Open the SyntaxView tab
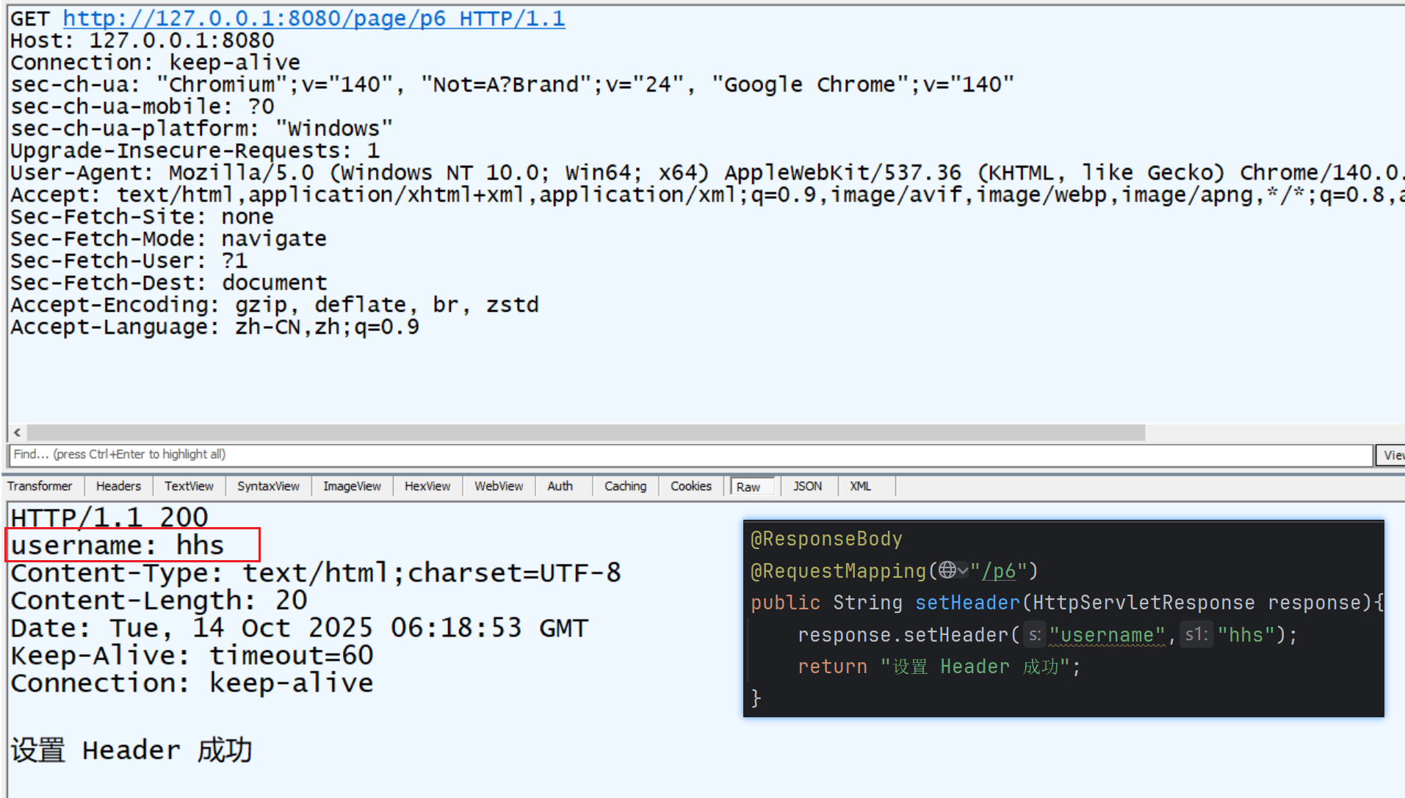 [268, 486]
